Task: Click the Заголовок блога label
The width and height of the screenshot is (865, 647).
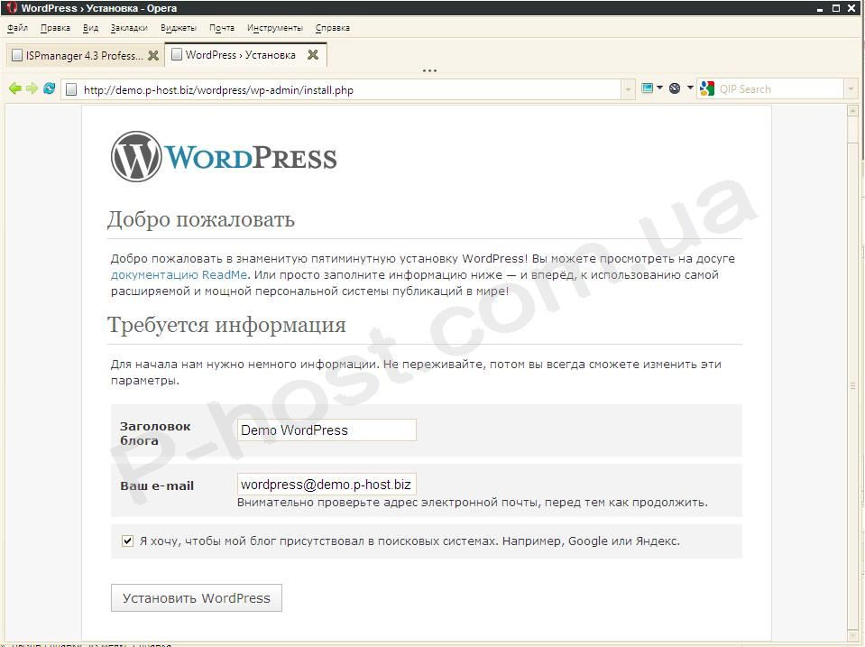Action: click(x=155, y=433)
